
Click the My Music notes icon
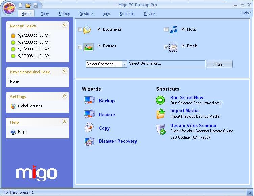[174, 30]
